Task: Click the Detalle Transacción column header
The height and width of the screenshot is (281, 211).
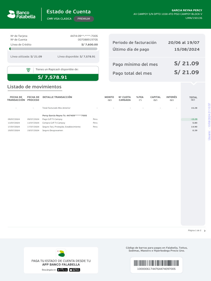Action: 57,97
